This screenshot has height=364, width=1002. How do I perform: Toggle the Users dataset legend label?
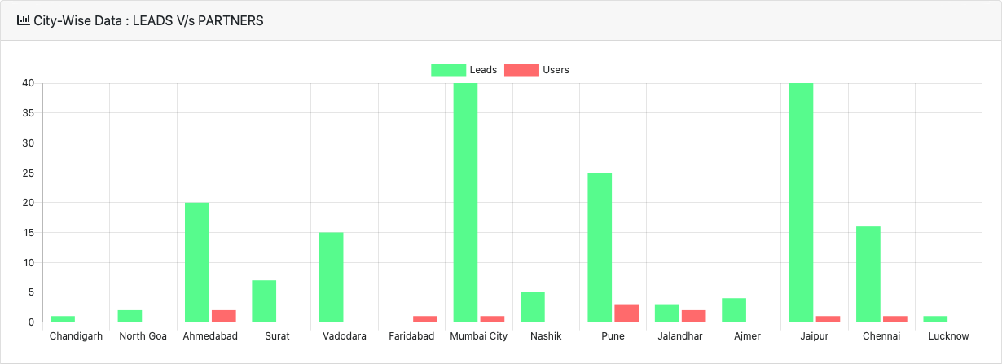[556, 70]
